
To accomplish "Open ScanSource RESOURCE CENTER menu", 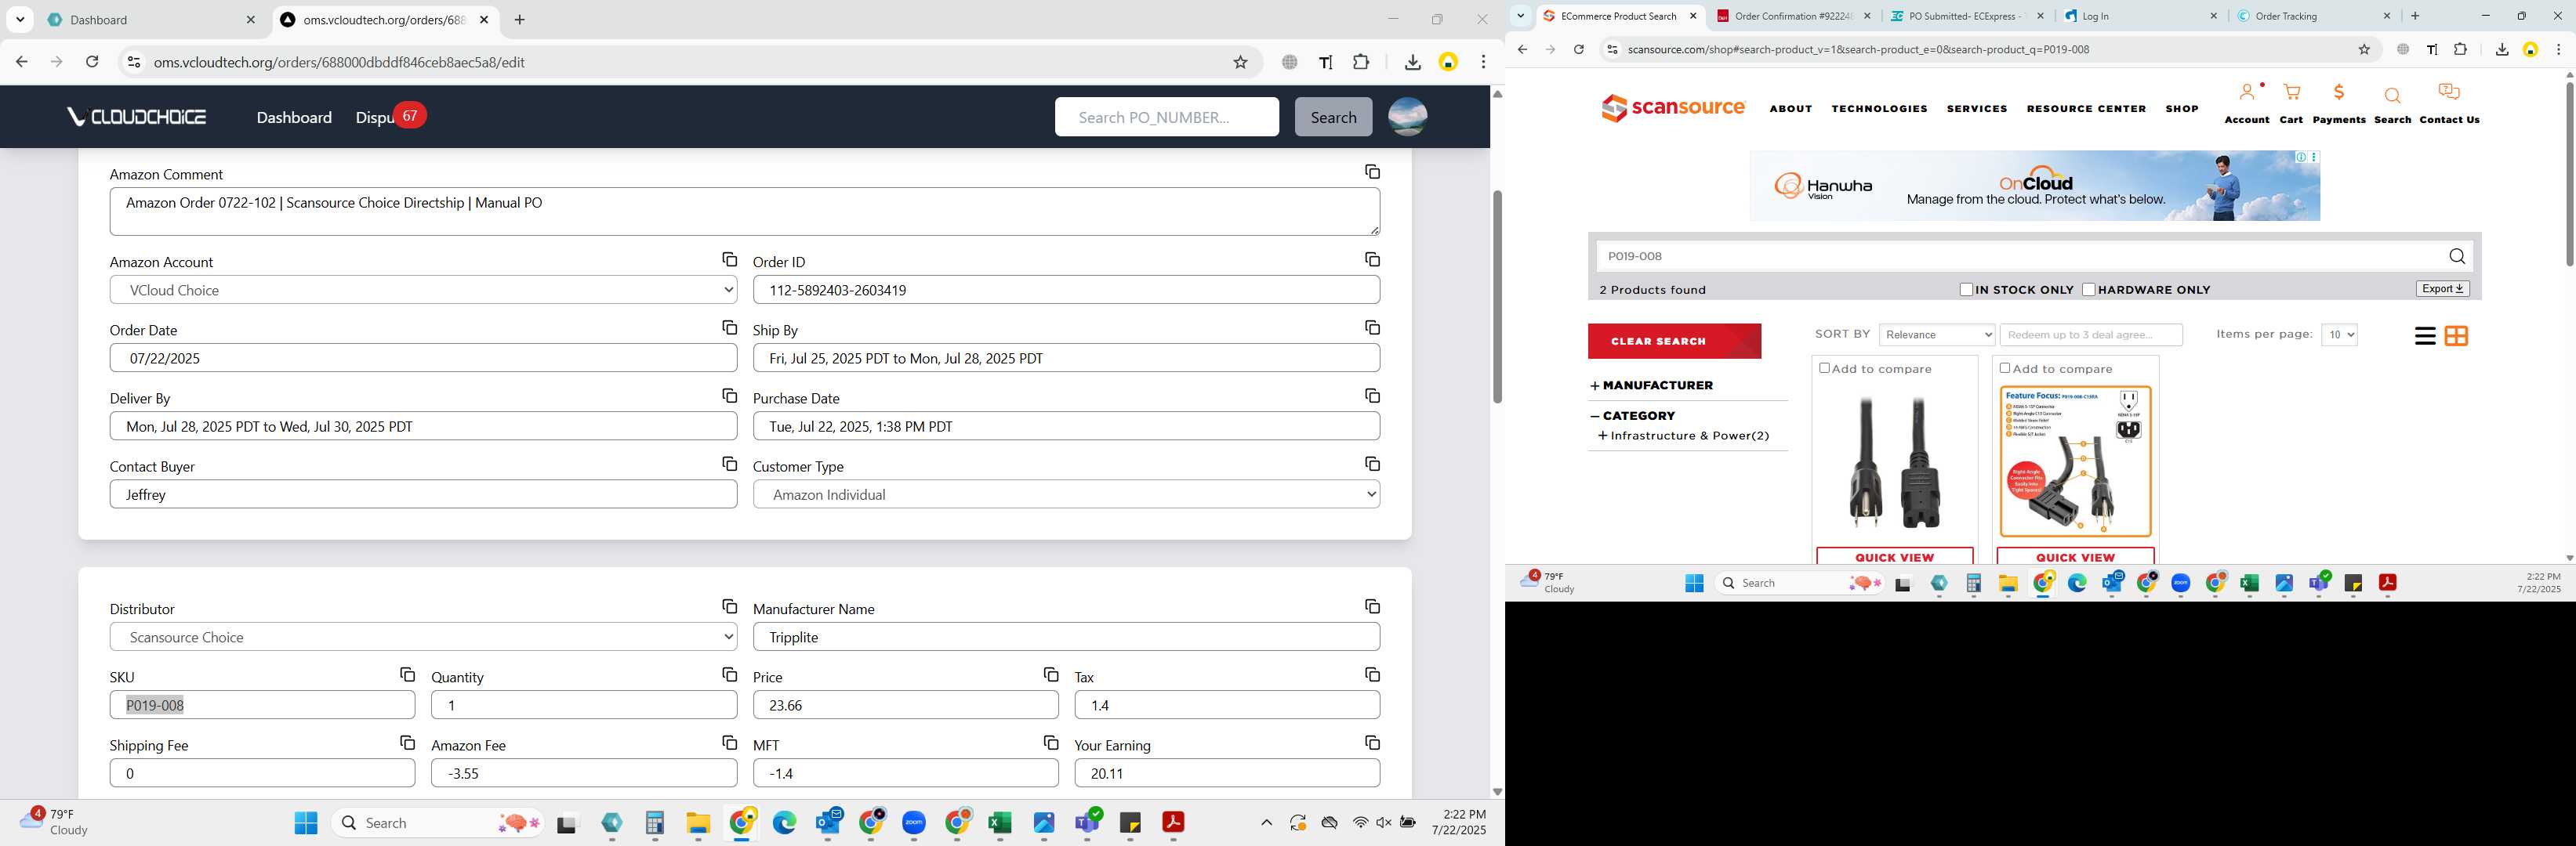I will 2086,109.
